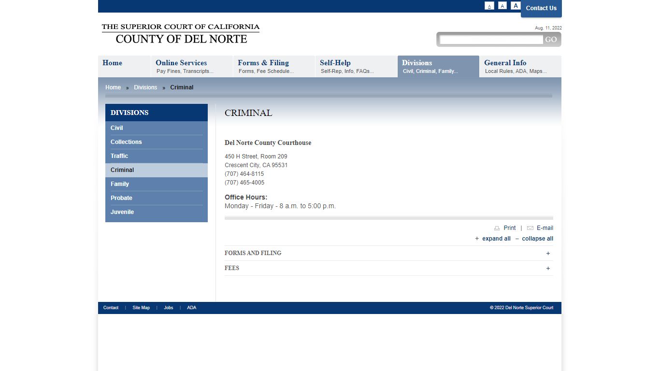This screenshot has height=371, width=660.
Task: Click the Divisions breadcrumb link
Action: (x=145, y=87)
